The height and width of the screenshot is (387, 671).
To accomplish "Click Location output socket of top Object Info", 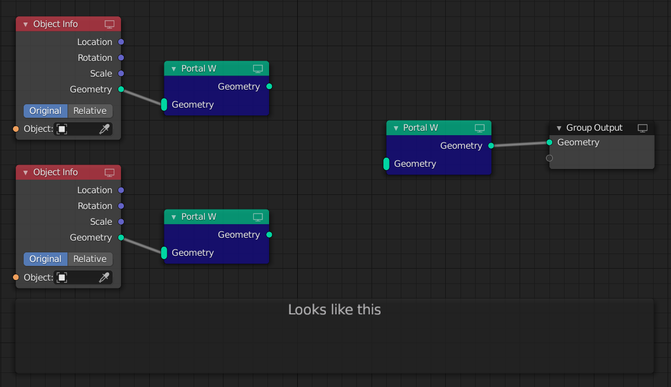I will pyautogui.click(x=121, y=42).
